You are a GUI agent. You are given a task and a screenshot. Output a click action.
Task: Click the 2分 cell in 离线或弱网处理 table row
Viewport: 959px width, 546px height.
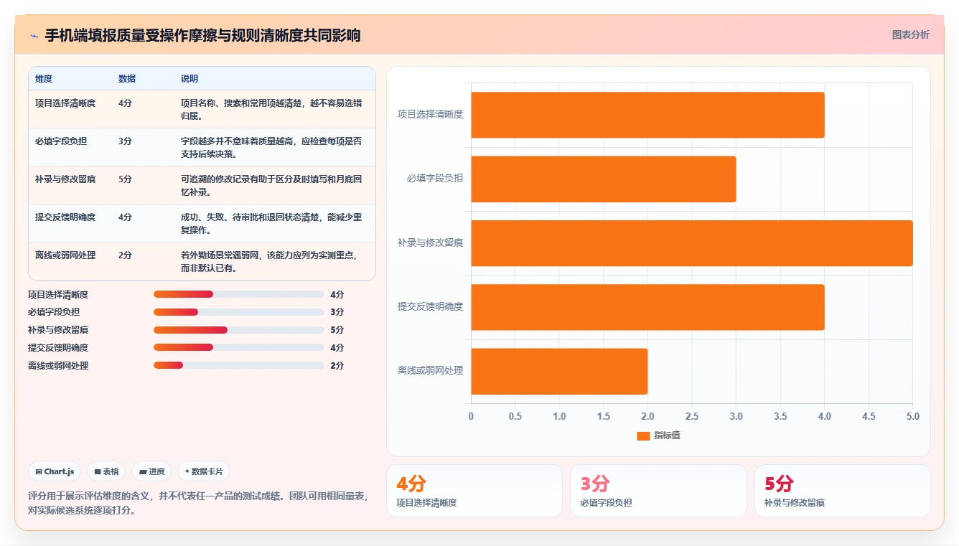tap(125, 255)
